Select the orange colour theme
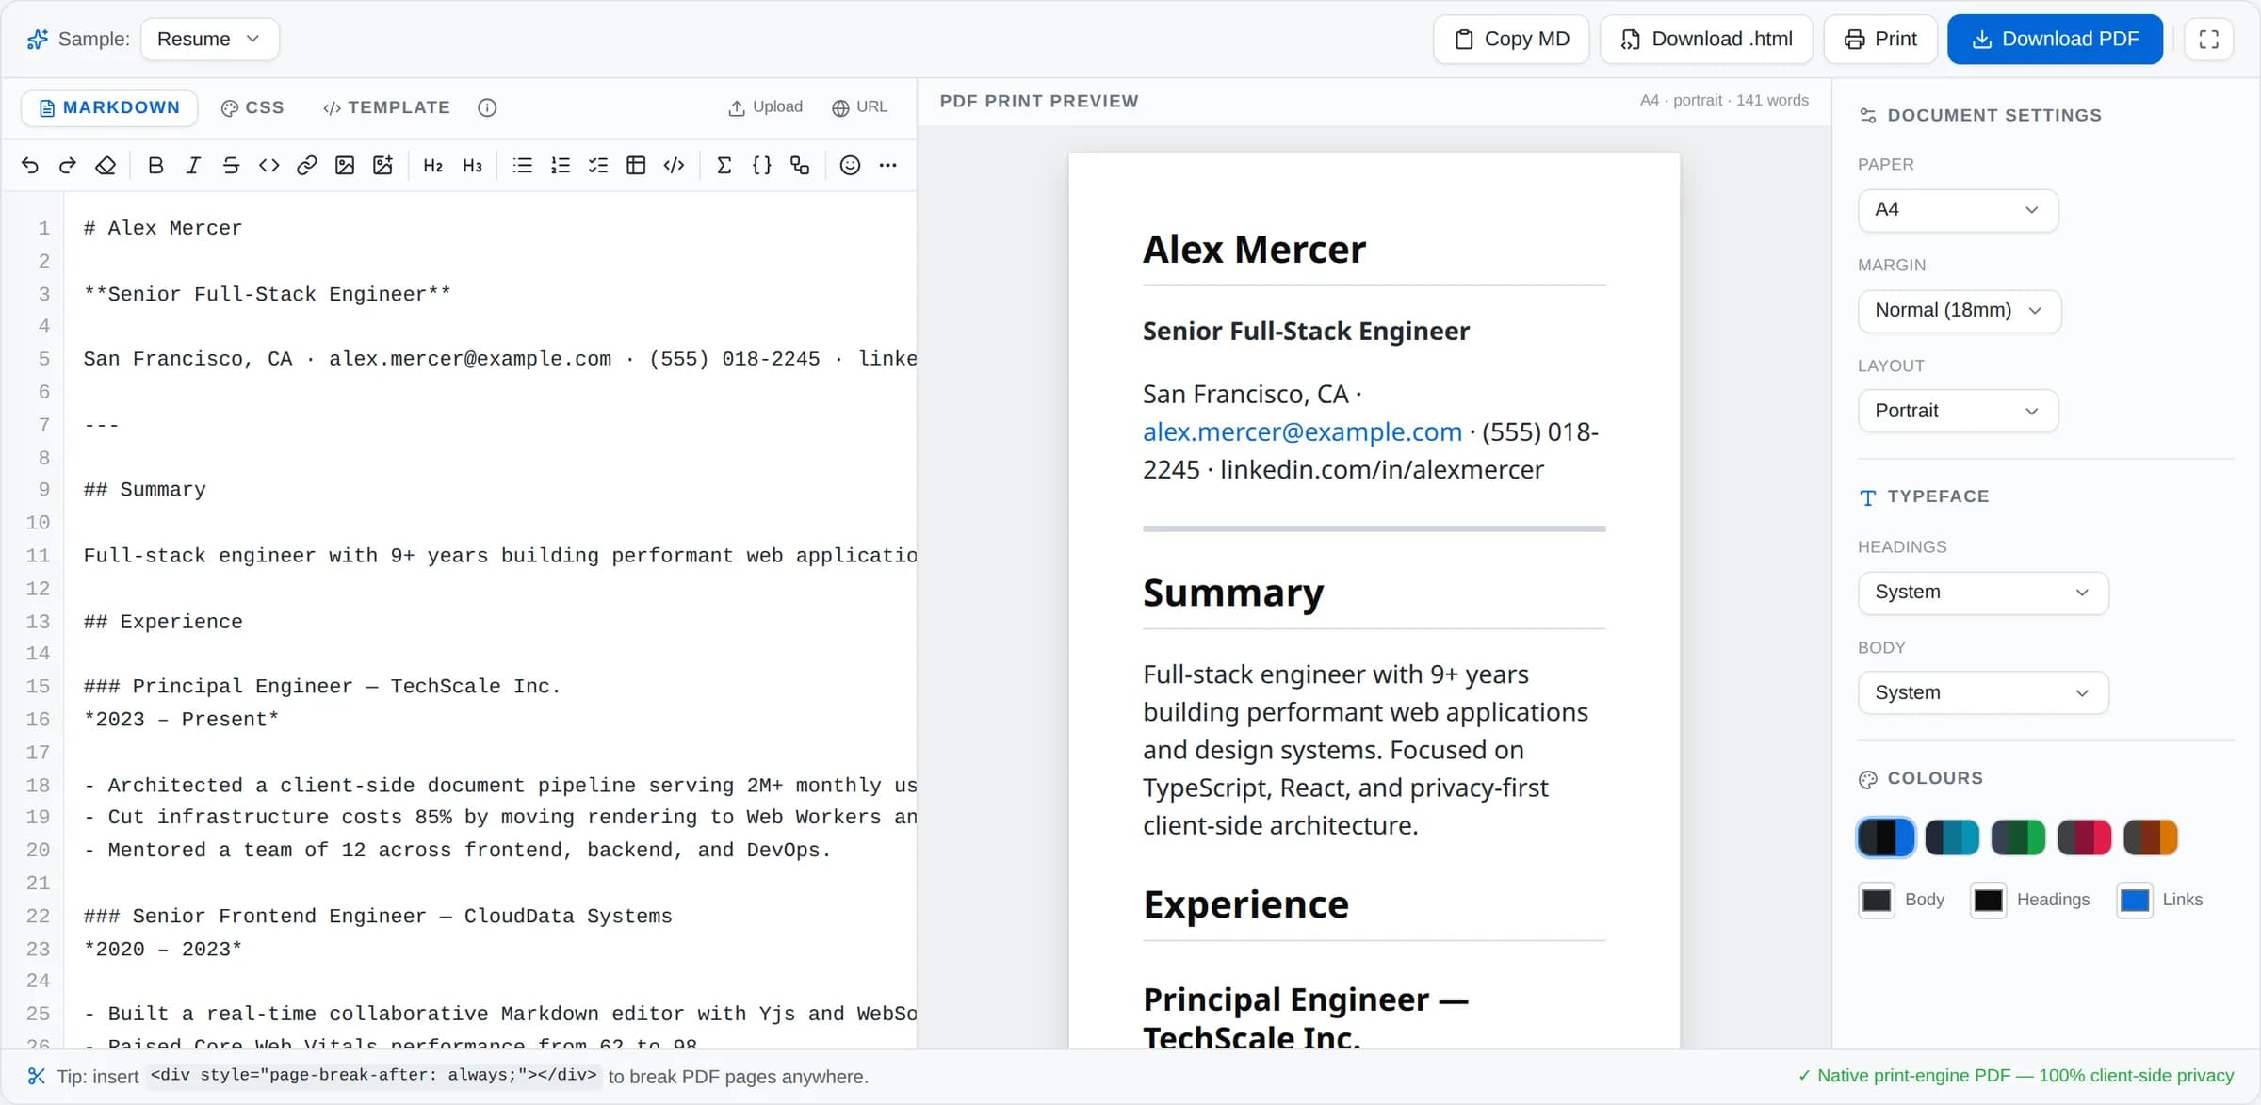2261x1105 pixels. click(x=2150, y=837)
